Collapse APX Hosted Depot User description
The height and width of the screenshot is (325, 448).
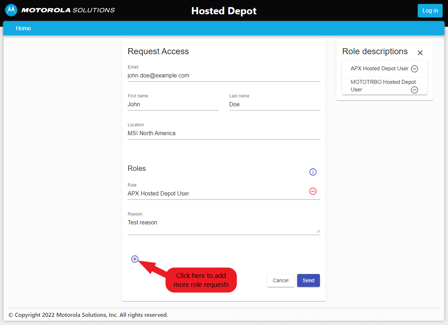click(414, 69)
